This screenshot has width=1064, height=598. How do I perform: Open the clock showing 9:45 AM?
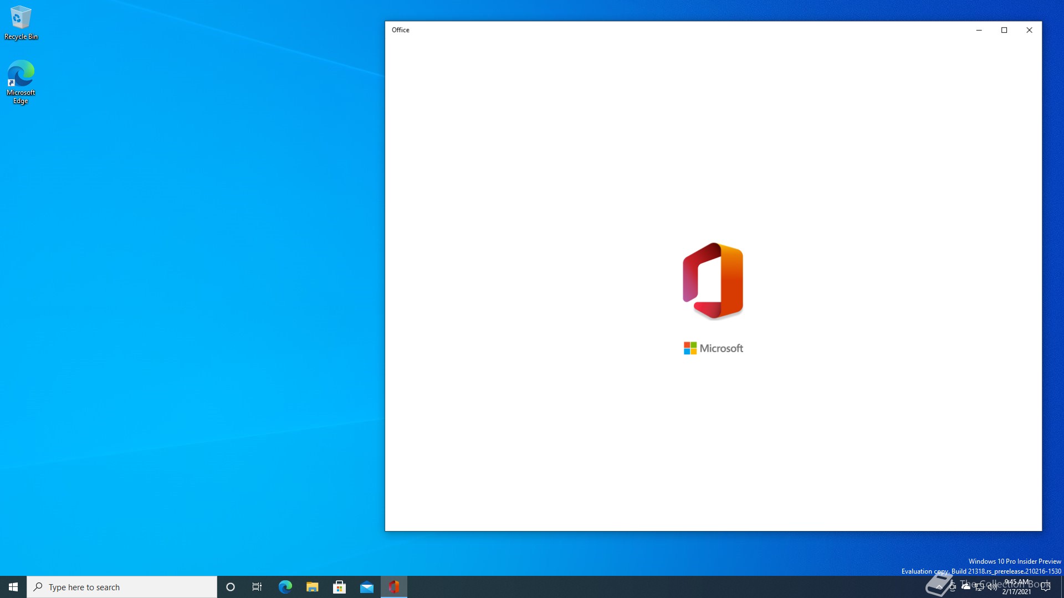(x=1016, y=587)
